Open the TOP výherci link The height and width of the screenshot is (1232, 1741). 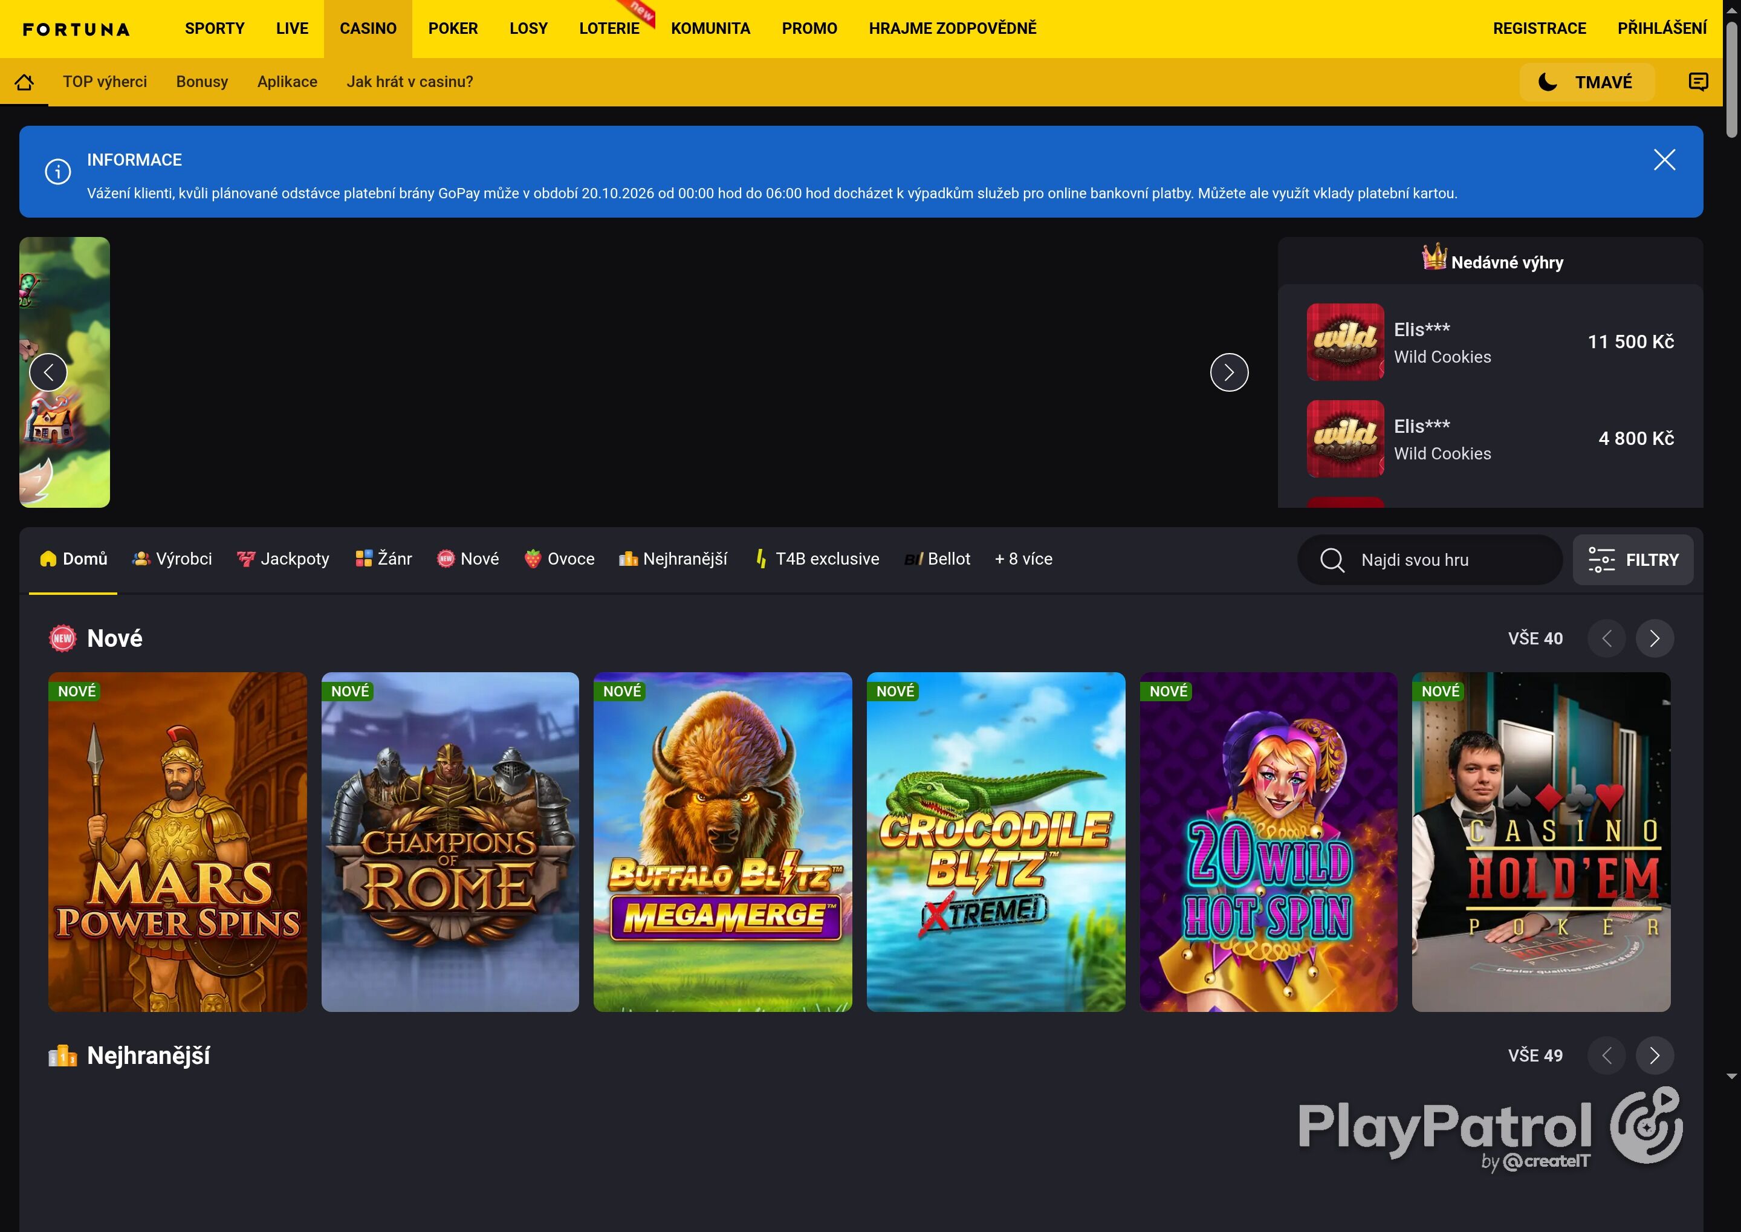pyautogui.click(x=105, y=82)
